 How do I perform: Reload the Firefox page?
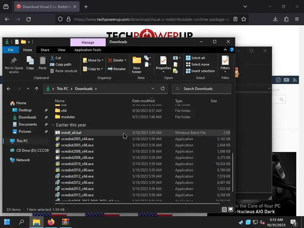point(28,19)
